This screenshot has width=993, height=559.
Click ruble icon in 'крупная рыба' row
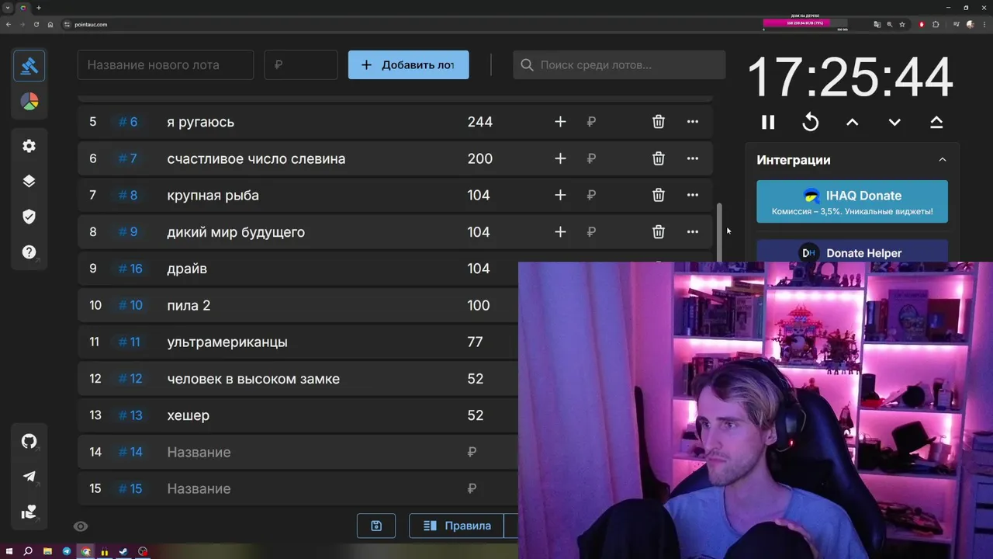591,195
